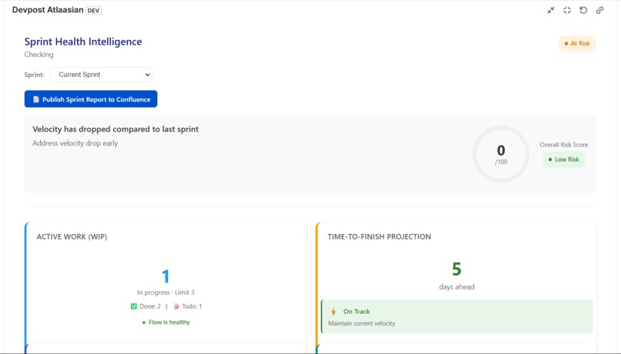The image size is (621, 354).
Task: Click 'Address velocity drop early' text
Action: [76, 143]
